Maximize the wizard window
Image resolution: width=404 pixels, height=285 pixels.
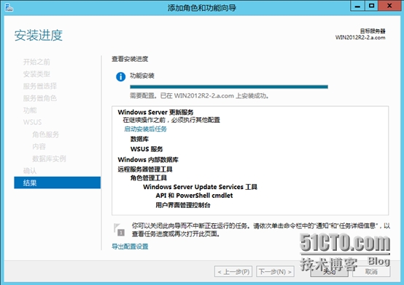click(x=371, y=6)
